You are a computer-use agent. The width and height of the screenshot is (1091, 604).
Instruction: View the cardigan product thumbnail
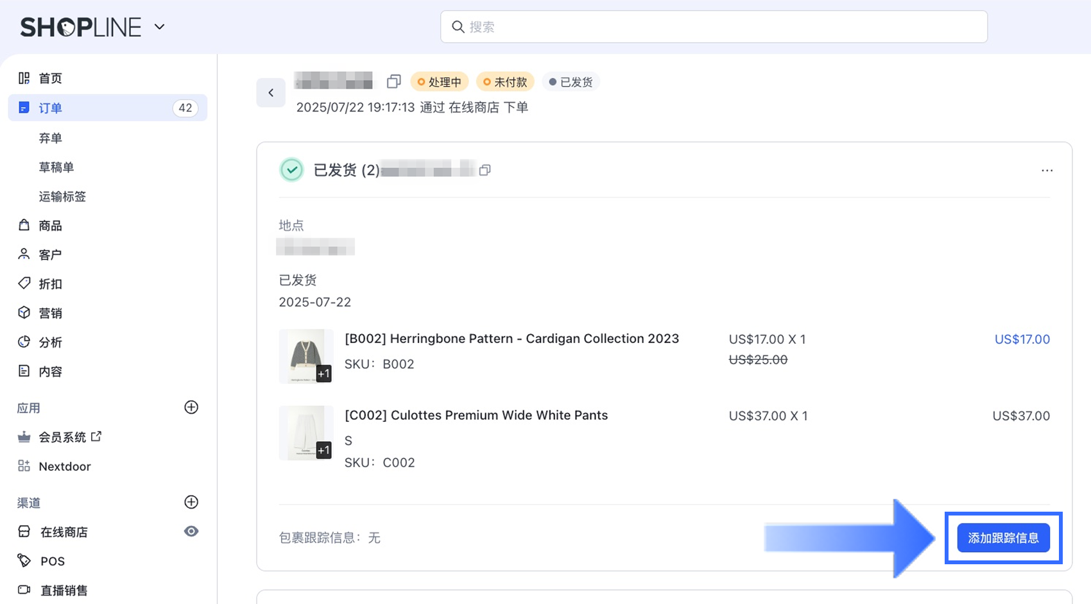pos(306,356)
